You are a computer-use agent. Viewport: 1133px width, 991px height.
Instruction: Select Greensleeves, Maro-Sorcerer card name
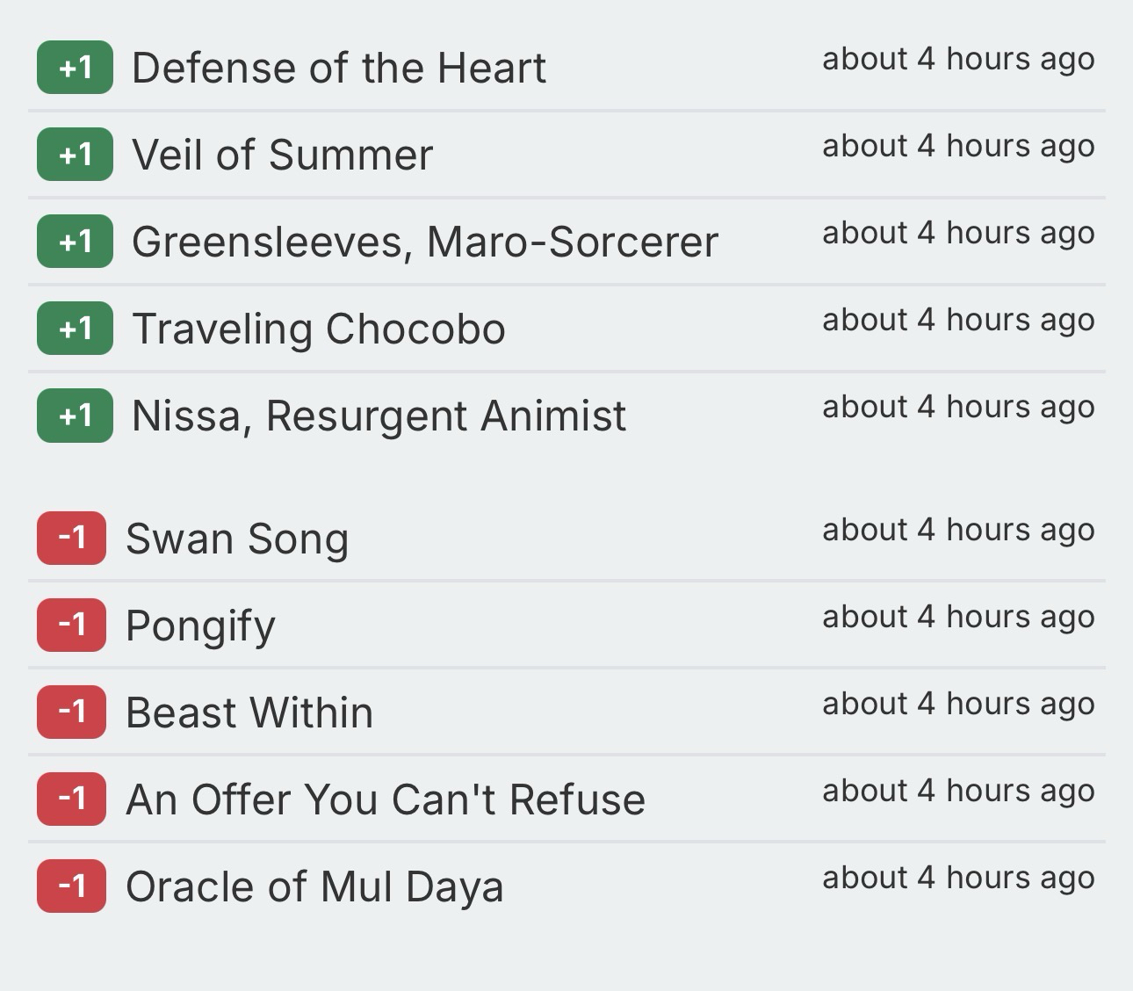click(x=424, y=242)
